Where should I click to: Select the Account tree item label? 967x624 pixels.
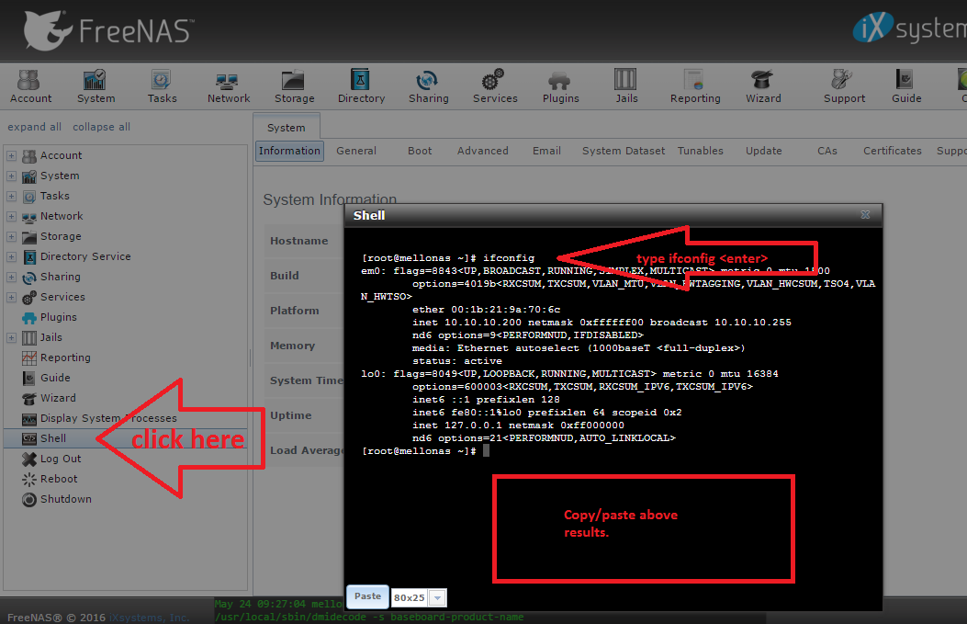[x=61, y=155]
